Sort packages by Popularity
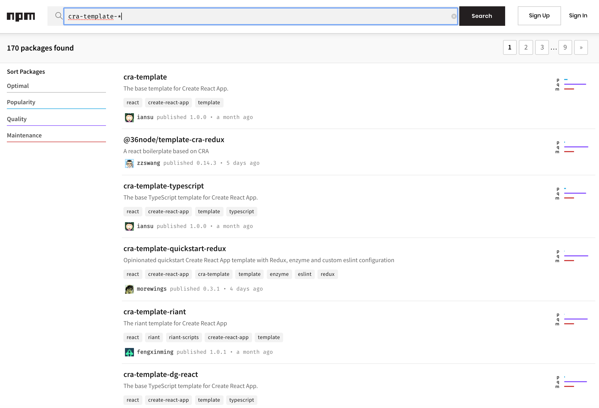 pyautogui.click(x=21, y=102)
